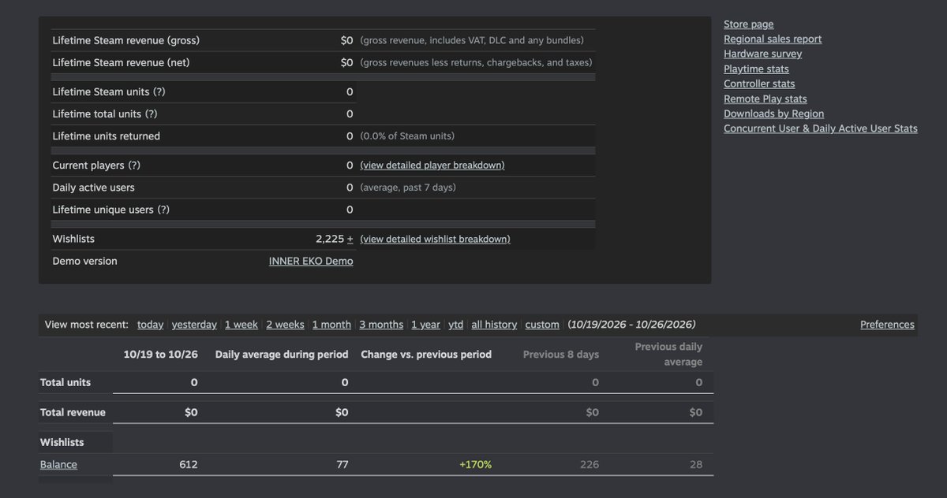Viewport: 947px width, 498px height.
Task: Open the Hardware survey link
Action: click(762, 54)
